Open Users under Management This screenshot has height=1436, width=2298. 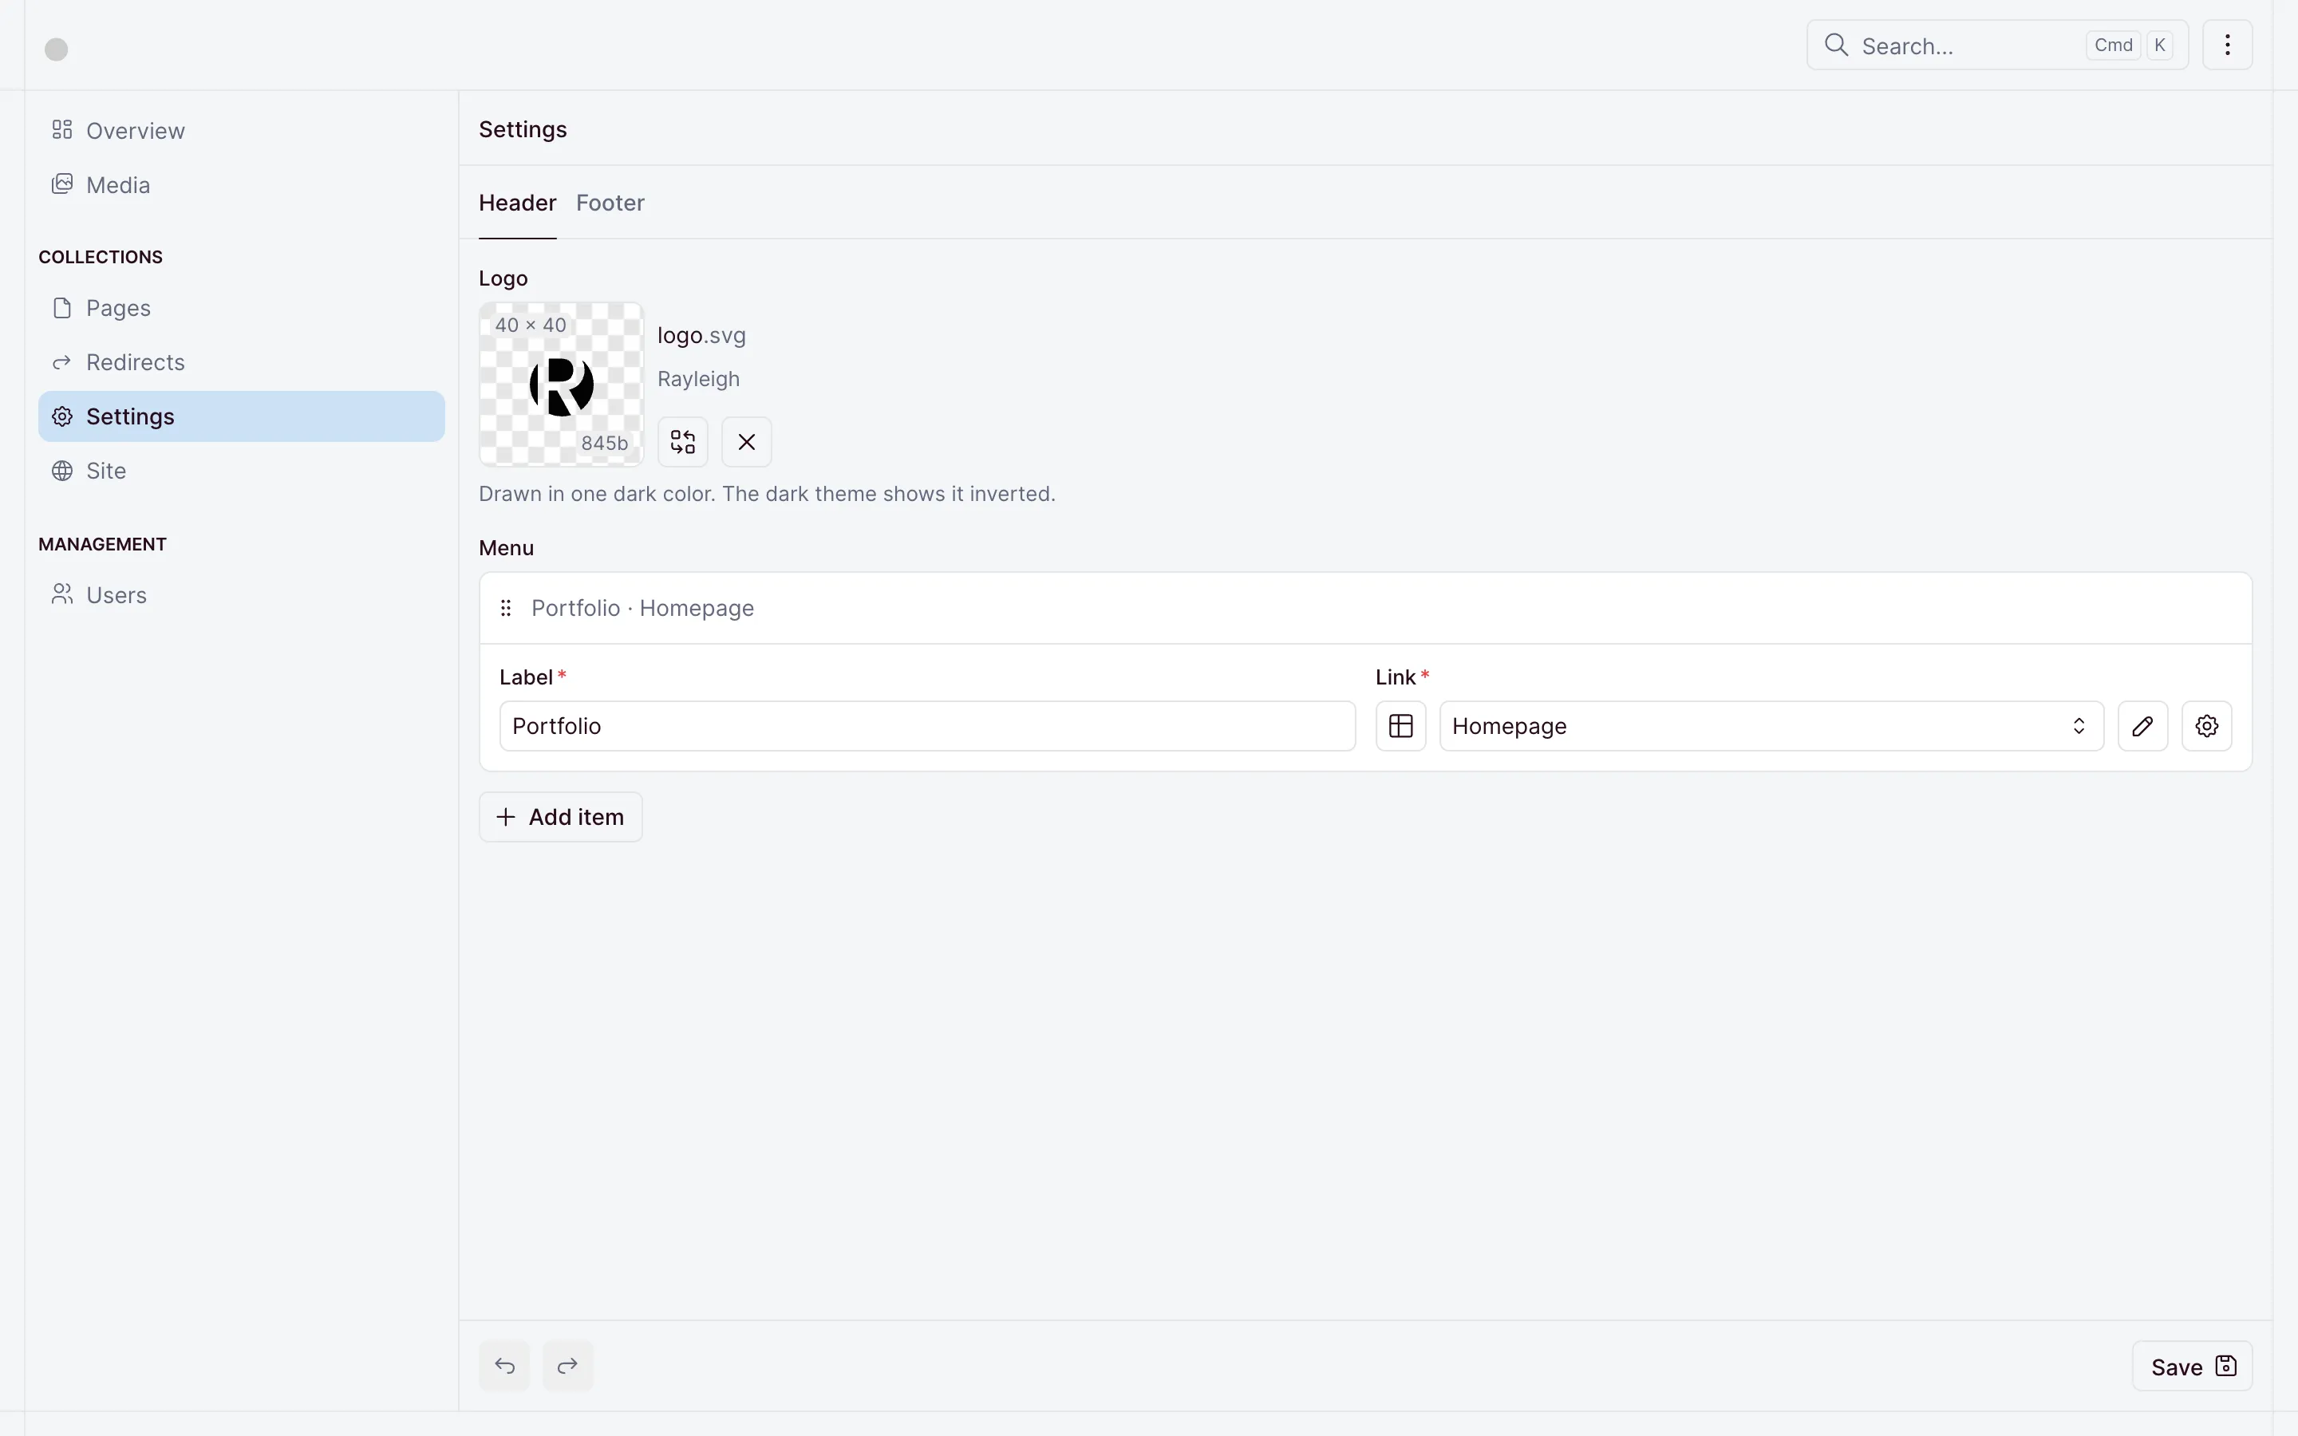(x=241, y=594)
